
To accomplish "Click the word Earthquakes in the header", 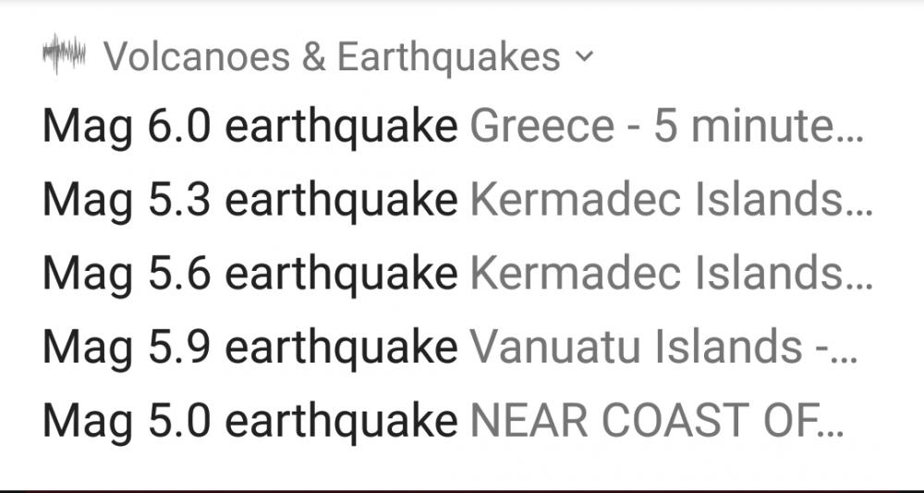I will 448,57.
